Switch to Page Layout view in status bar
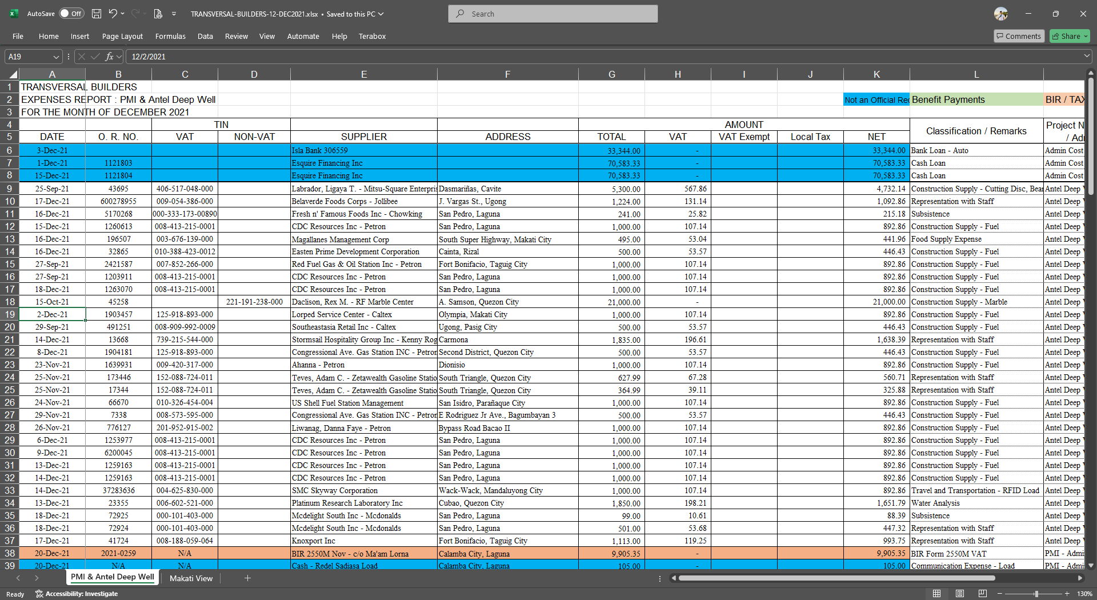 pyautogui.click(x=960, y=594)
